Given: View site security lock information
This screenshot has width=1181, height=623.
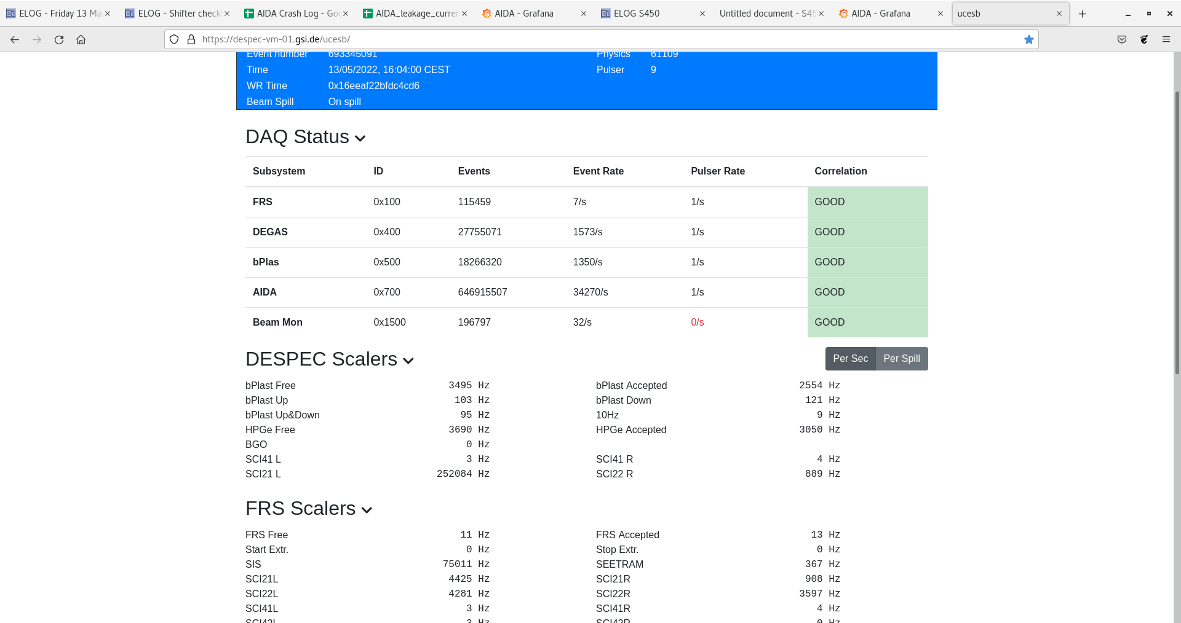Looking at the screenshot, I should coord(191,39).
